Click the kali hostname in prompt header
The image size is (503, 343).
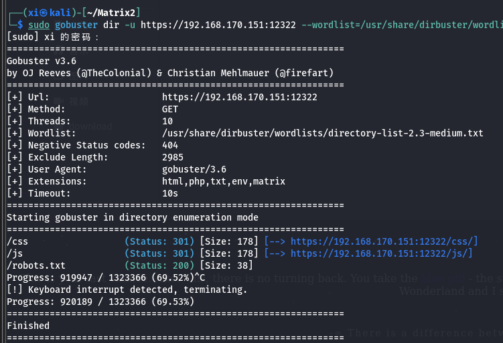tap(60, 13)
